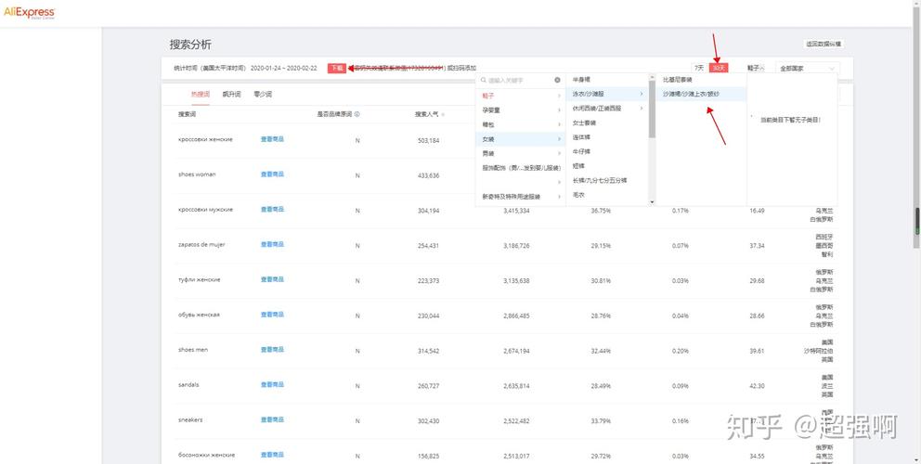921x464 pixels.
Task: Open 查看商品 for босоножки женские
Action: pos(273,455)
